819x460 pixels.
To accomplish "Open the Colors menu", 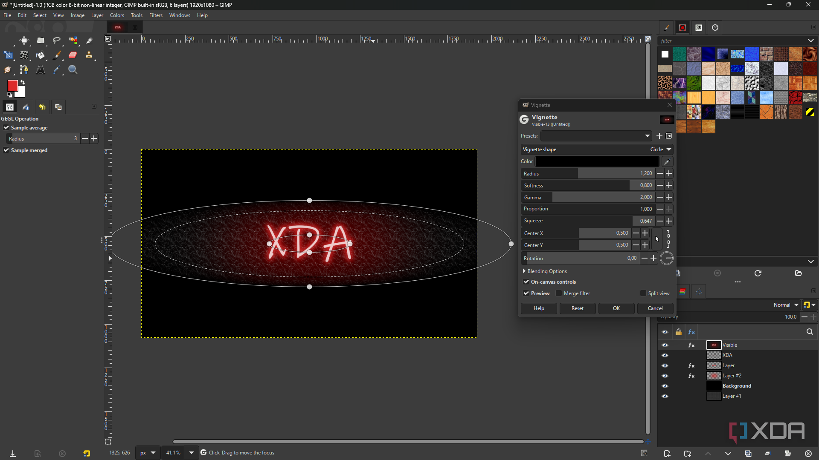I will coord(117,15).
